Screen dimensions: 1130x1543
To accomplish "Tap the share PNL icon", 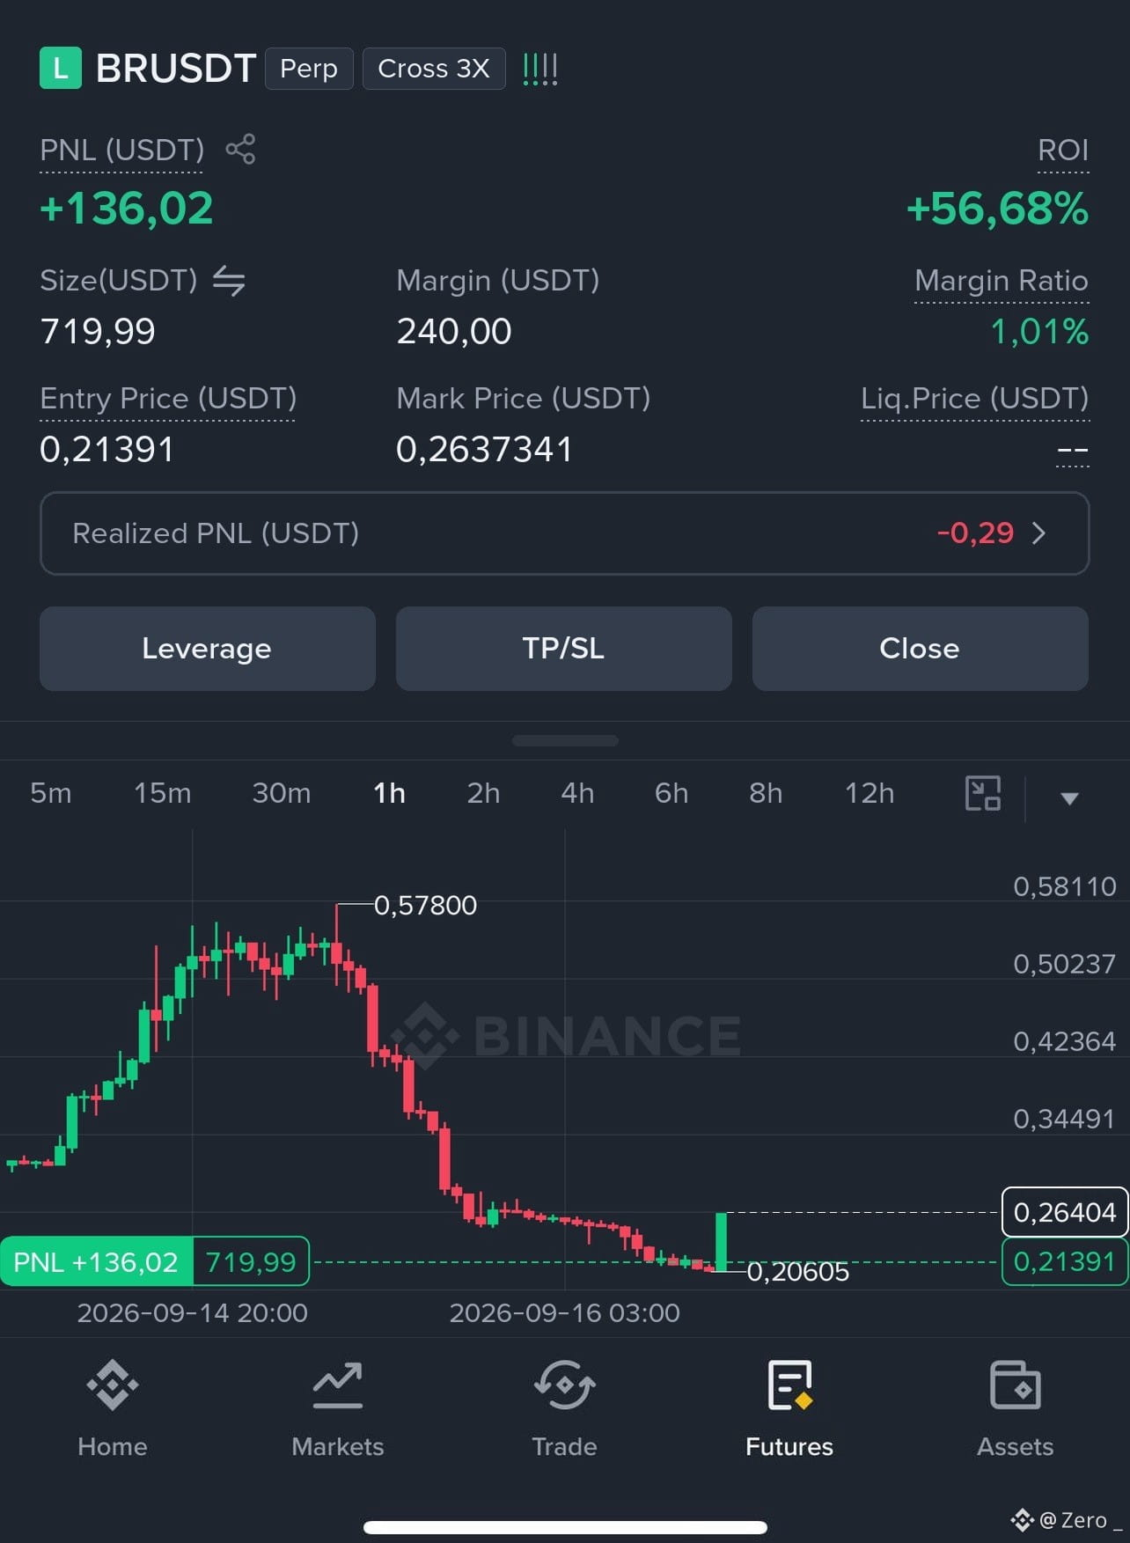I will pyautogui.click(x=240, y=149).
